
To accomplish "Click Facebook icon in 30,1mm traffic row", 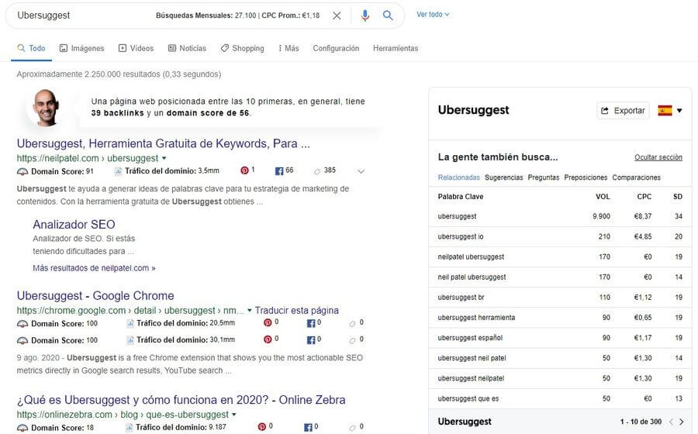I will coord(311,340).
